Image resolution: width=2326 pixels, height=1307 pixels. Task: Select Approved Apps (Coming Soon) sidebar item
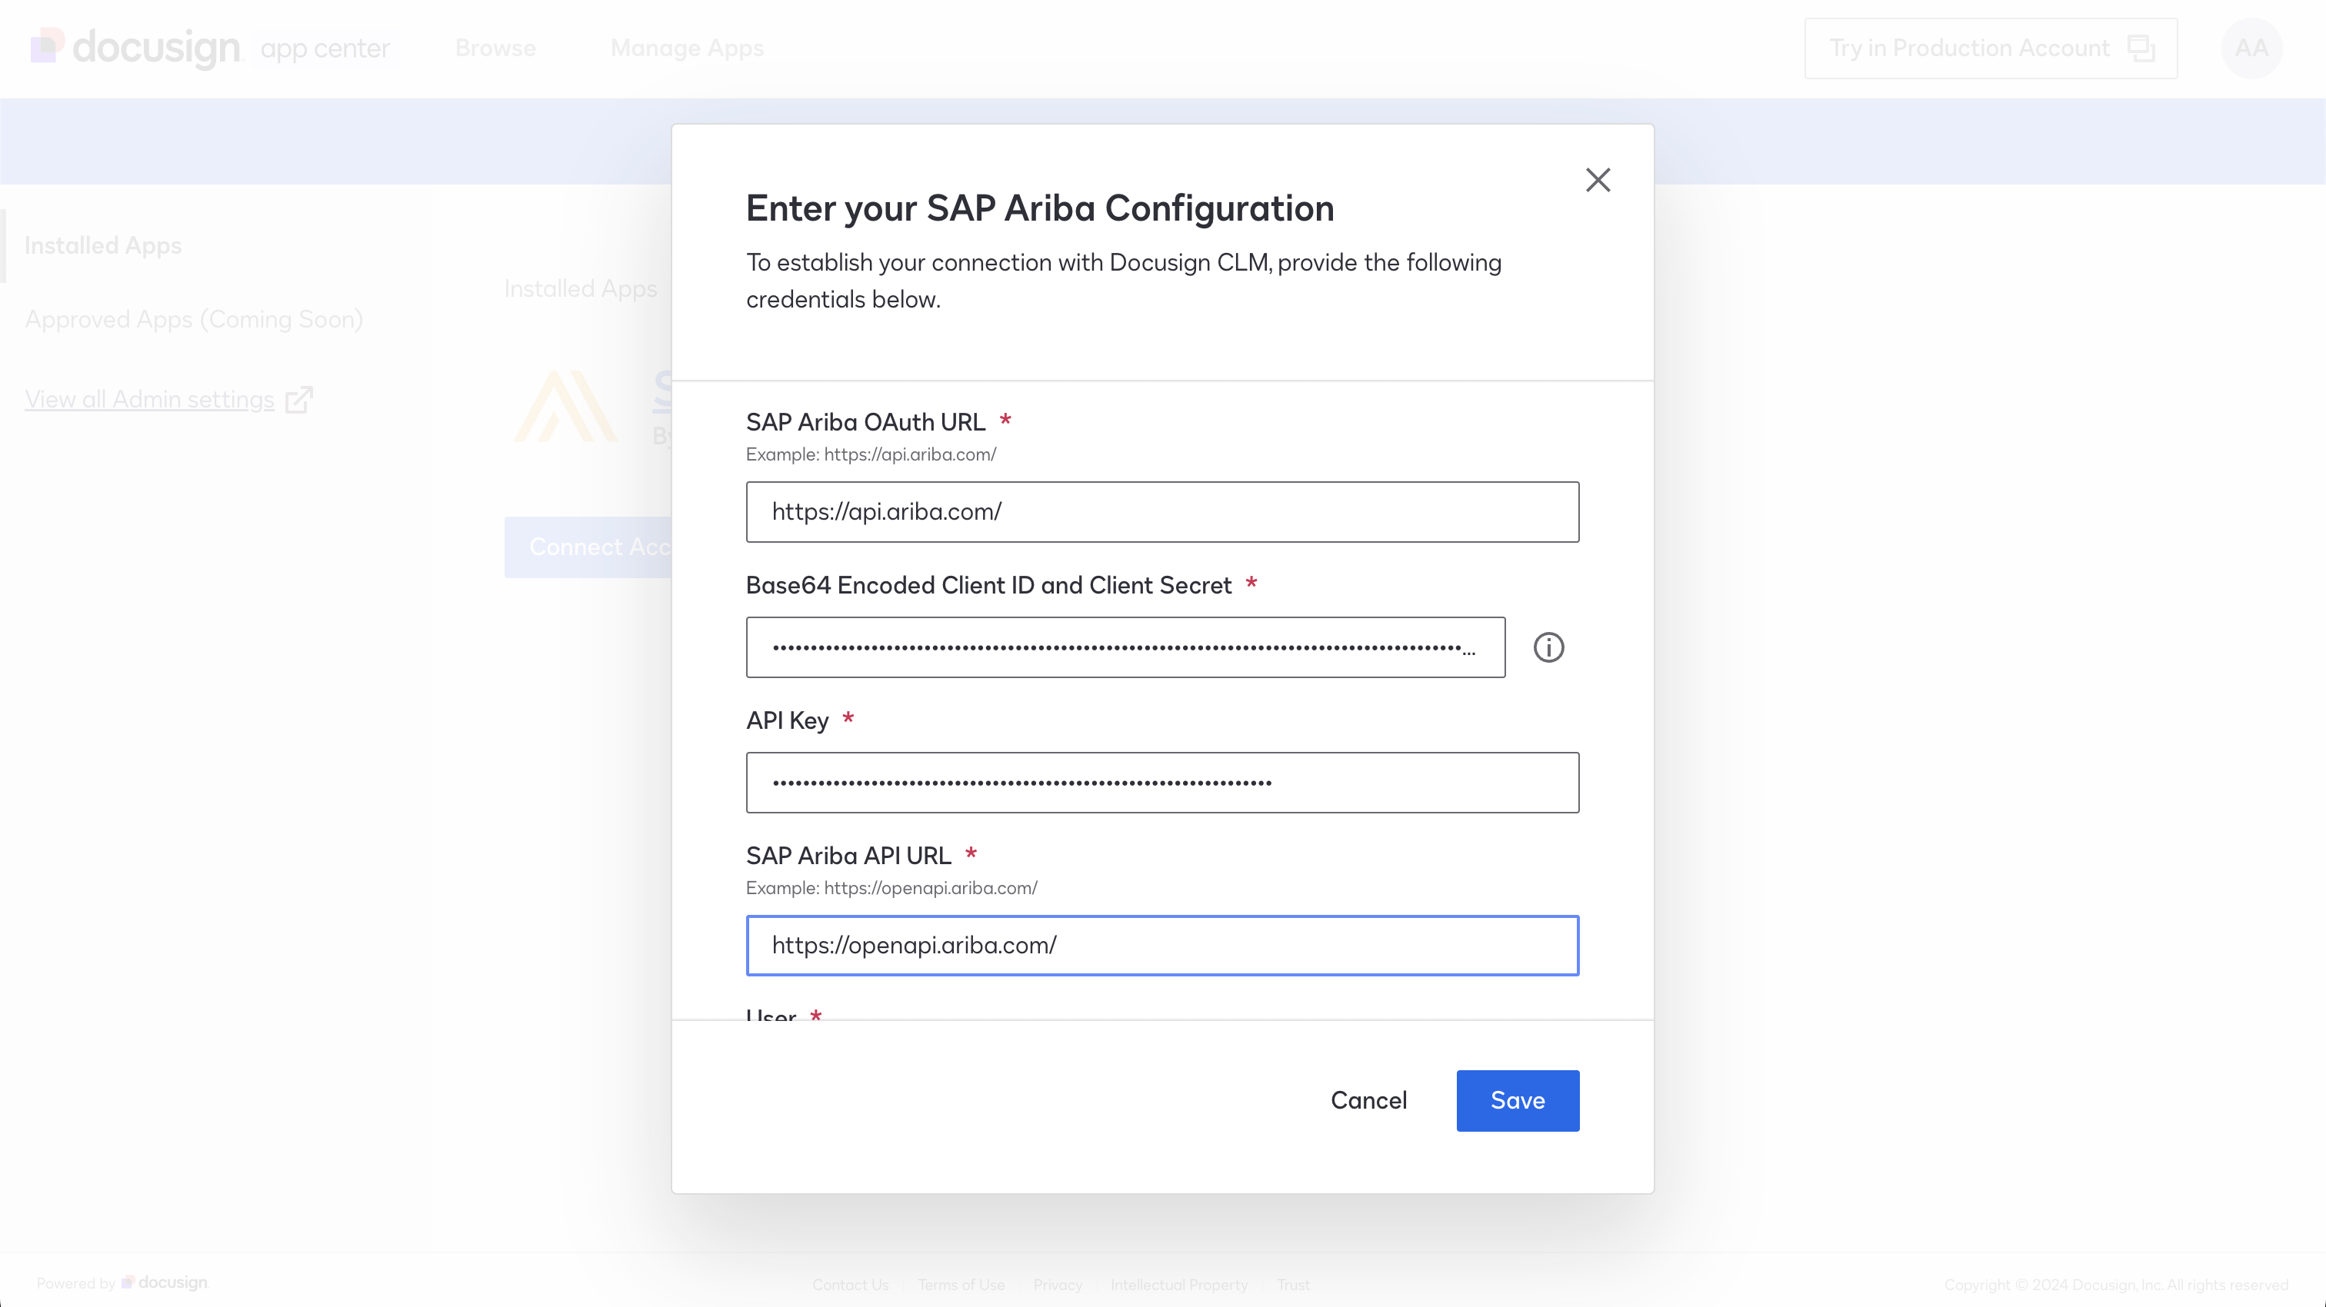(x=194, y=318)
